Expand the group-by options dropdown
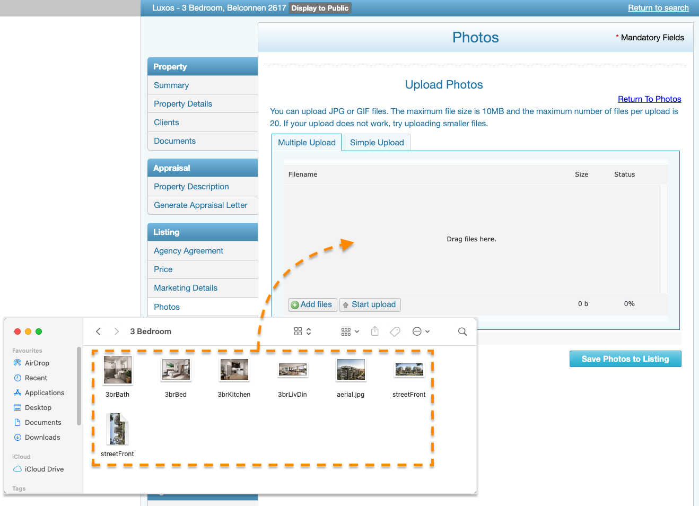 pyautogui.click(x=350, y=331)
